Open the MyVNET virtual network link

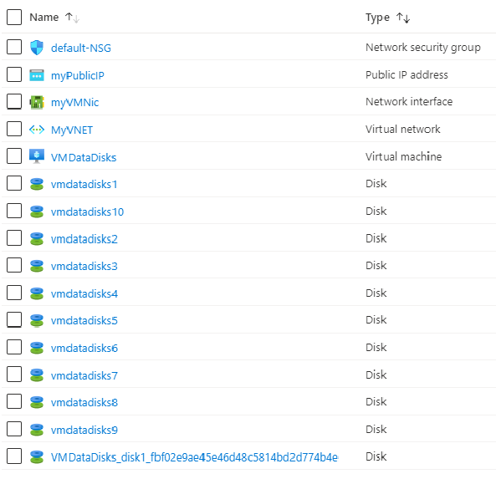(72, 130)
